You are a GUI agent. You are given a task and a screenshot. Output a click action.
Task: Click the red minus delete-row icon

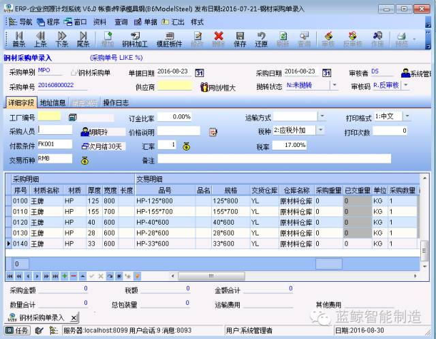coord(74,276)
